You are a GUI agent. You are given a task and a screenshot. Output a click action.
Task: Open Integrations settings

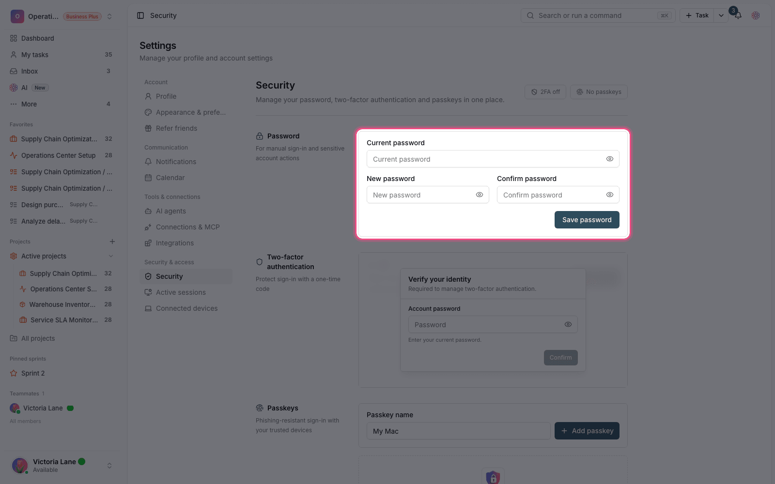click(186, 243)
